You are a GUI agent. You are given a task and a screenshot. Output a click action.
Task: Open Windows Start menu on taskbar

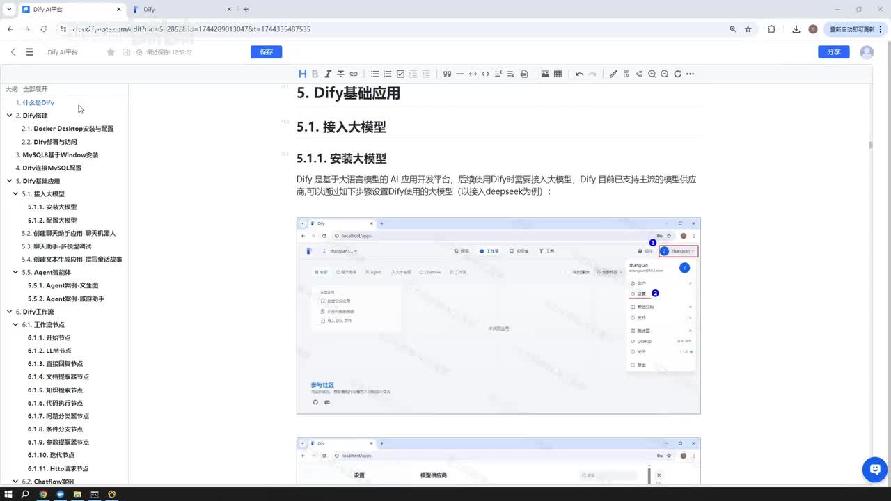(x=8, y=494)
